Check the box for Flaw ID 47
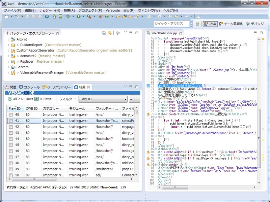Image resolution: width=270 pixels, height=202 pixels. [11, 157]
